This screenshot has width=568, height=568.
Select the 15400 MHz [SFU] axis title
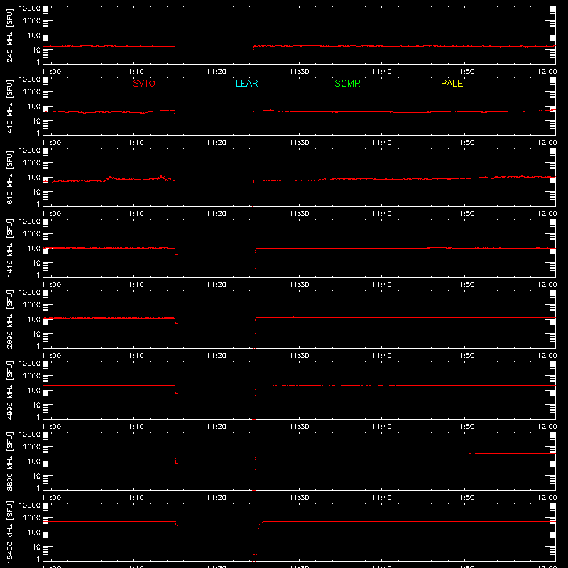coord(9,532)
